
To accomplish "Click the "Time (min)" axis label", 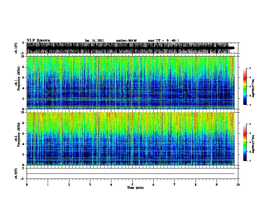I will click(x=135, y=188).
